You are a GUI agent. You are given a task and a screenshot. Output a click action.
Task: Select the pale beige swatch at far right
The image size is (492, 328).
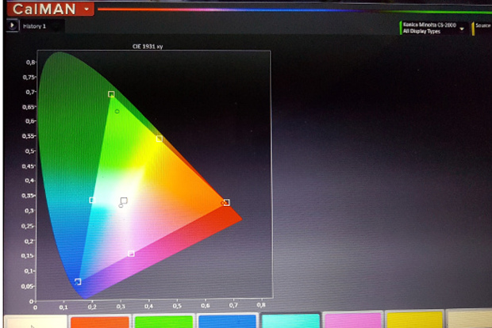471,320
